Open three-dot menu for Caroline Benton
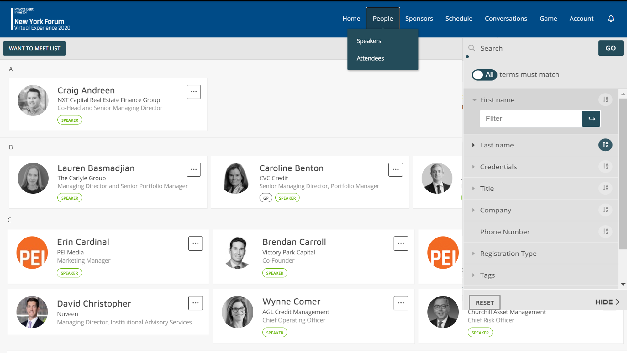This screenshot has width=627, height=353. (x=395, y=170)
